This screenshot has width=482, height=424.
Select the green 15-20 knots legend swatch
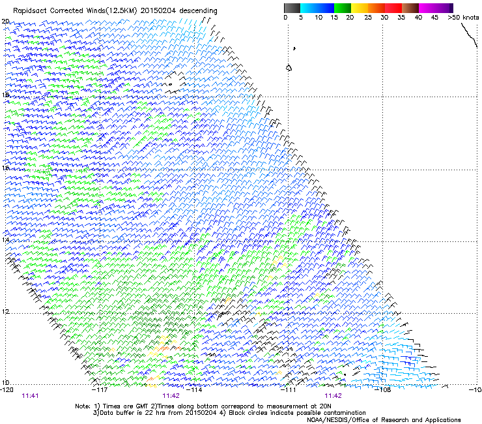(x=343, y=8)
